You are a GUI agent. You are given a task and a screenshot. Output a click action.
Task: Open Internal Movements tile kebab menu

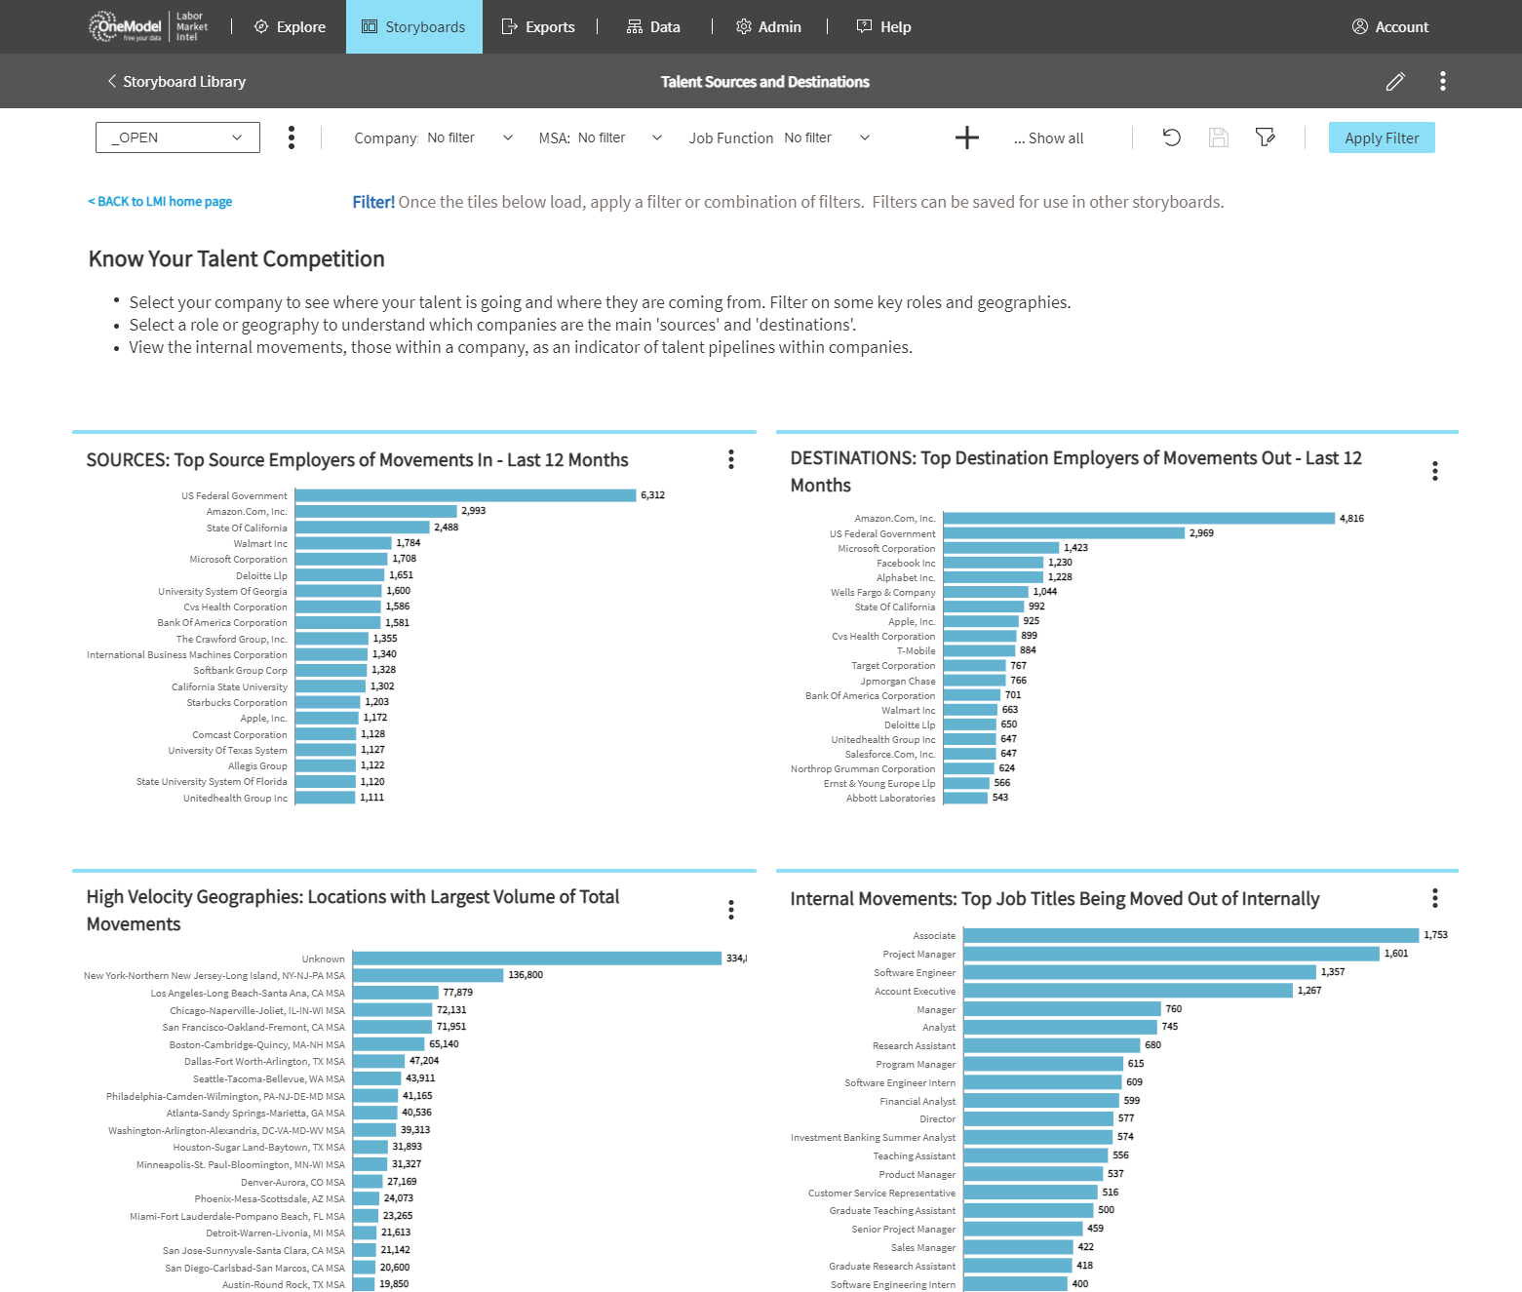click(1435, 897)
